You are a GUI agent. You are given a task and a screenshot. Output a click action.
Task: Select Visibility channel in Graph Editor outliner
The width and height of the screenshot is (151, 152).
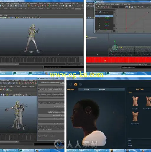pos(106,14)
